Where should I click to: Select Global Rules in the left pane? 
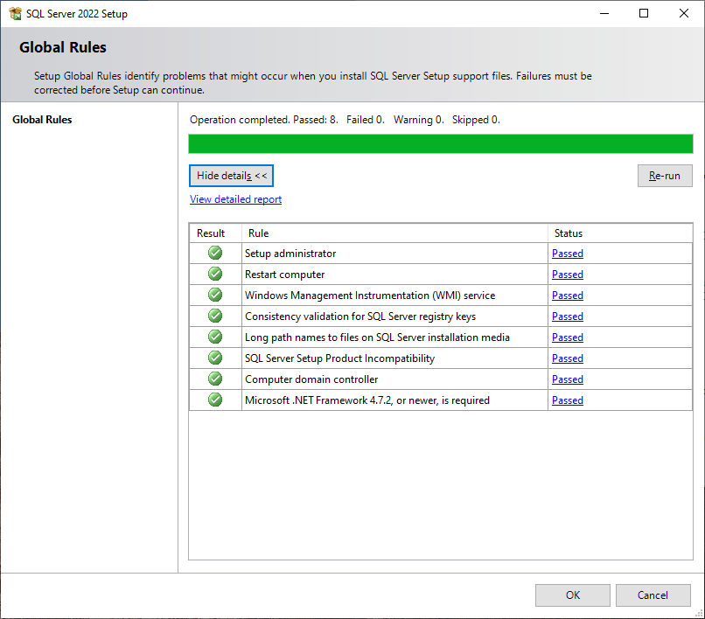(x=42, y=120)
